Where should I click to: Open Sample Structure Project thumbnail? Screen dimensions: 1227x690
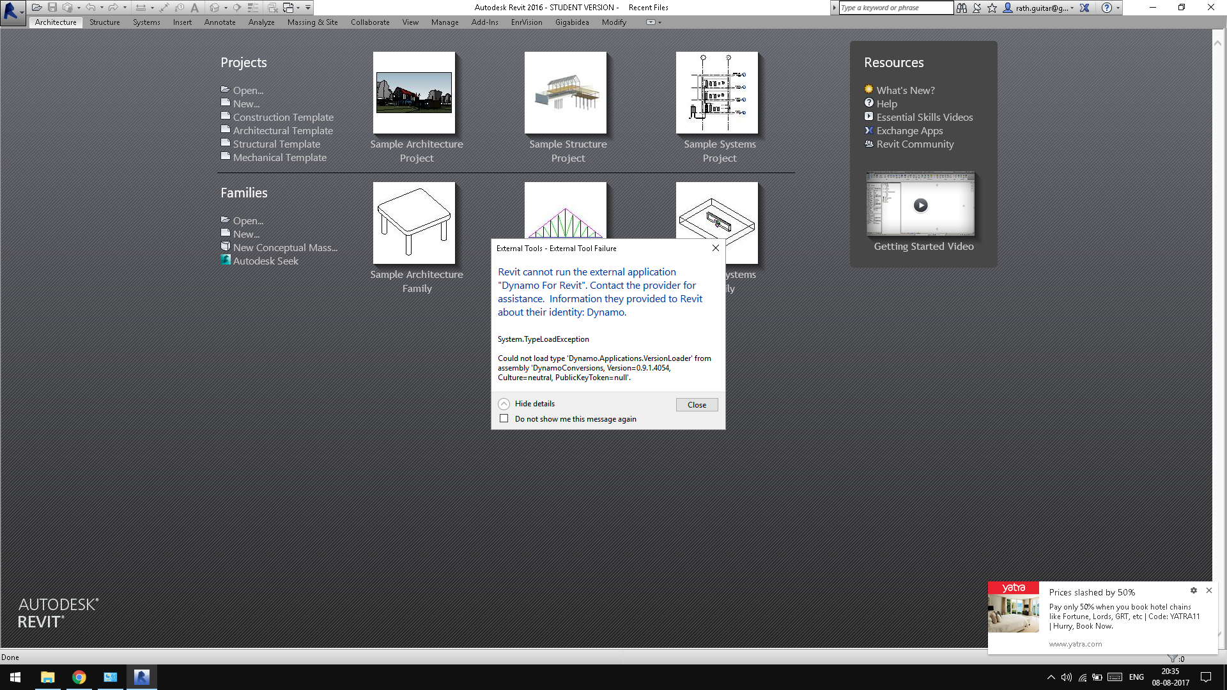coord(566,93)
